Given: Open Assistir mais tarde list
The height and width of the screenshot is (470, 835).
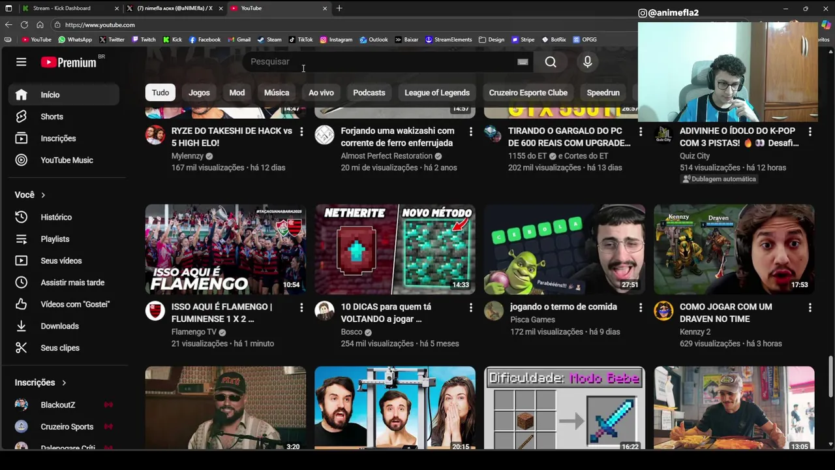Looking at the screenshot, I should tap(64, 283).
